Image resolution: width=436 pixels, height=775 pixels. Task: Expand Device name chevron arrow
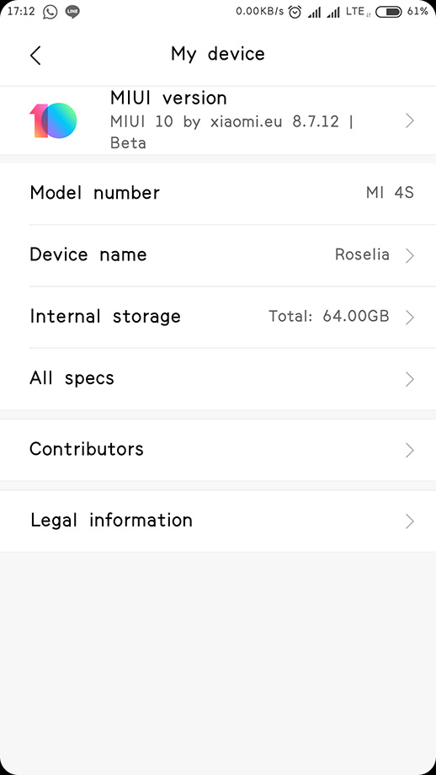pos(409,255)
